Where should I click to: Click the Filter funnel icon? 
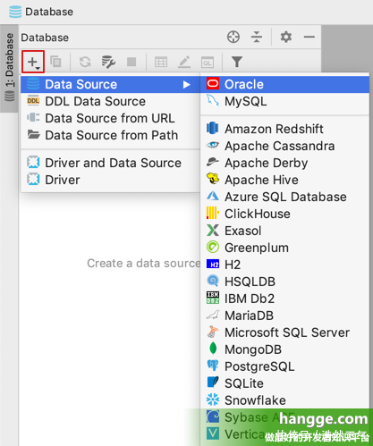[x=237, y=62]
